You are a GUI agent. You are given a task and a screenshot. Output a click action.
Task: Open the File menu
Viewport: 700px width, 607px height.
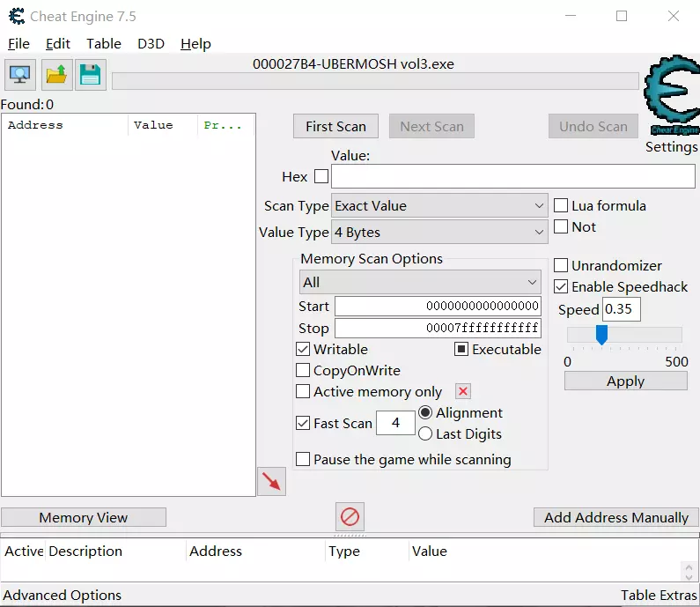click(18, 44)
